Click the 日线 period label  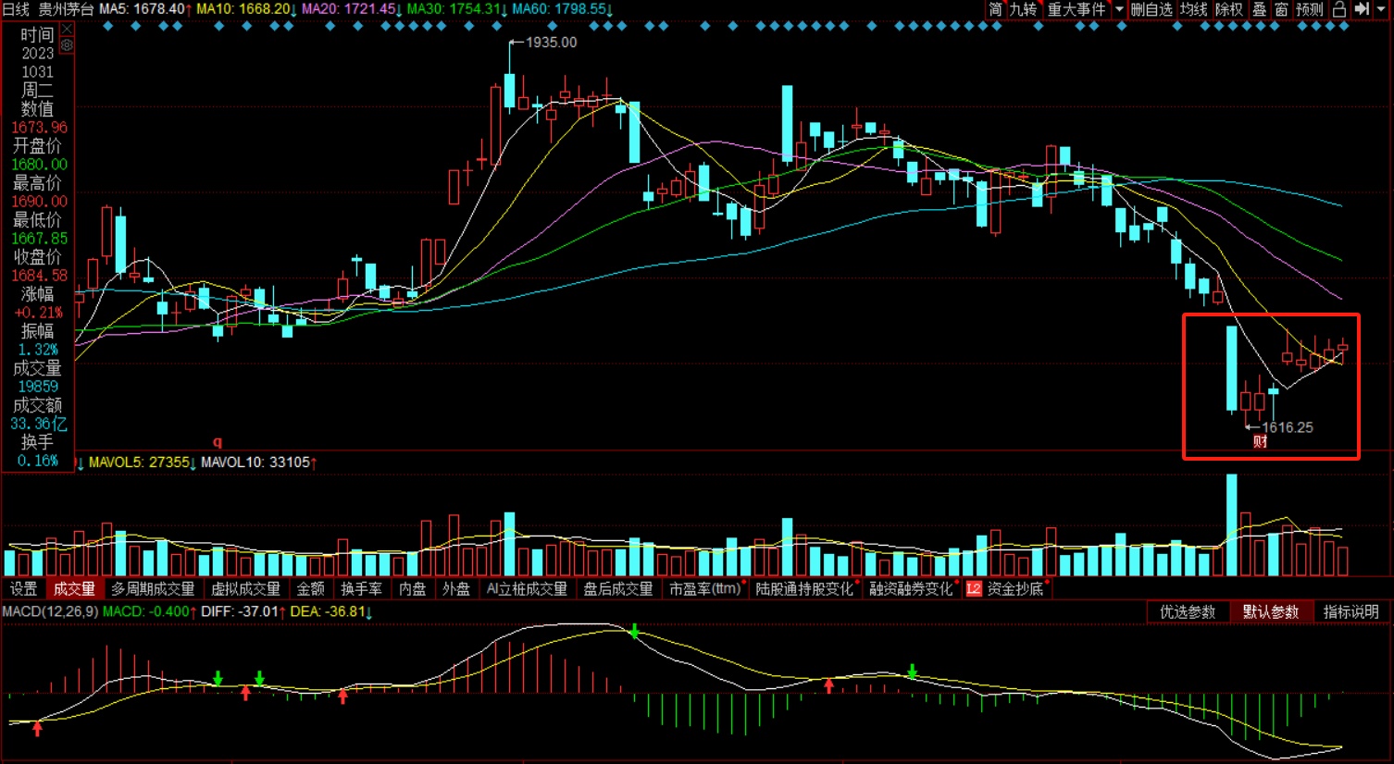pos(16,9)
